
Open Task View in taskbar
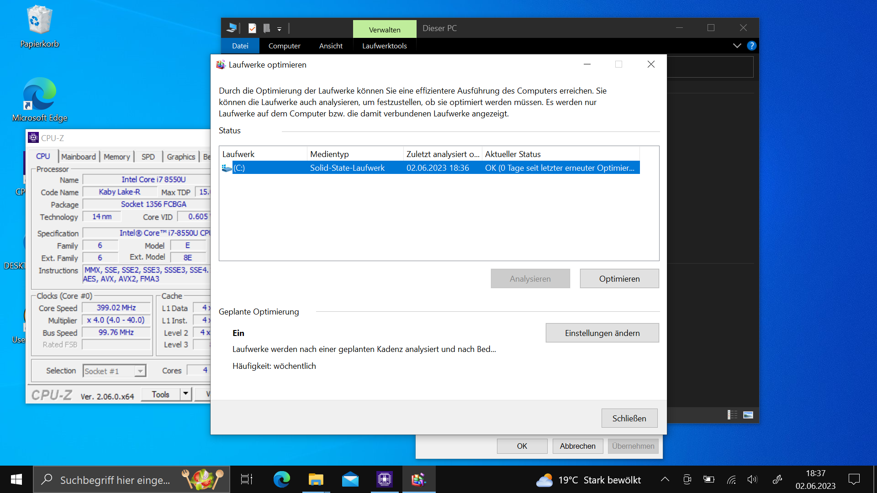(247, 479)
